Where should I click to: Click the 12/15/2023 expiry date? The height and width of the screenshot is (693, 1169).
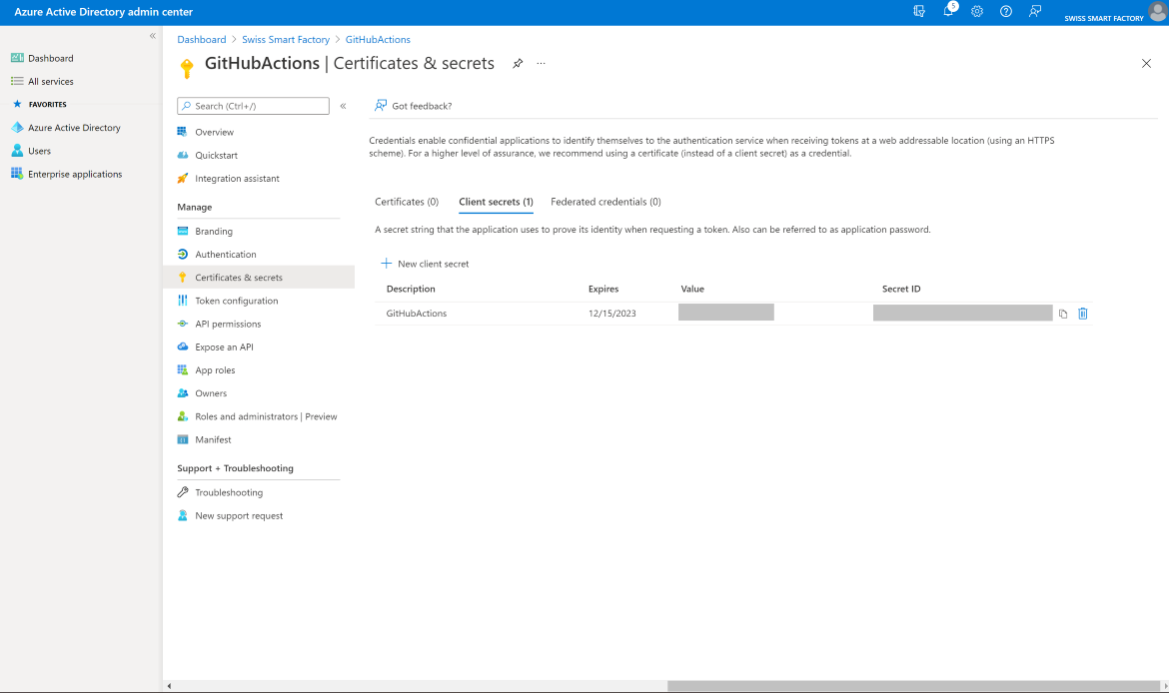[612, 314]
